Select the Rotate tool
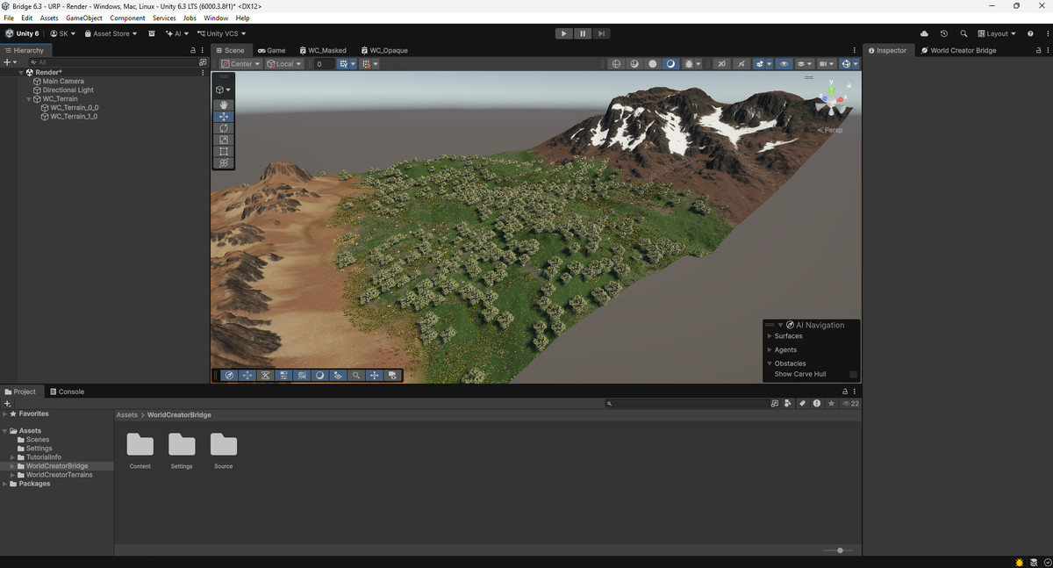 click(x=224, y=128)
